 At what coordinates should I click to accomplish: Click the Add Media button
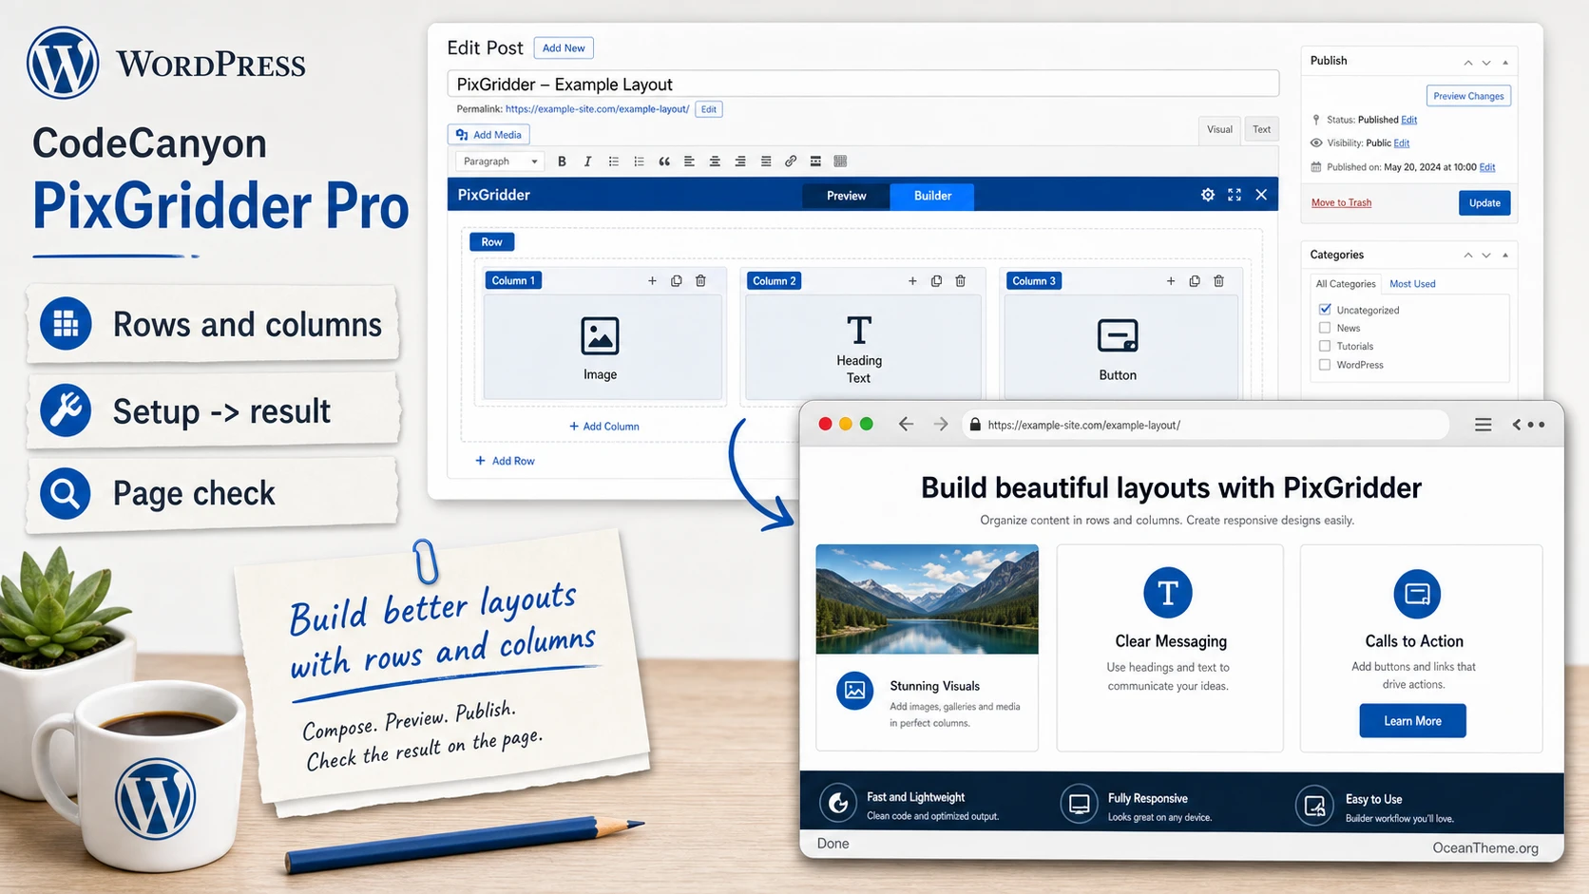(x=488, y=135)
